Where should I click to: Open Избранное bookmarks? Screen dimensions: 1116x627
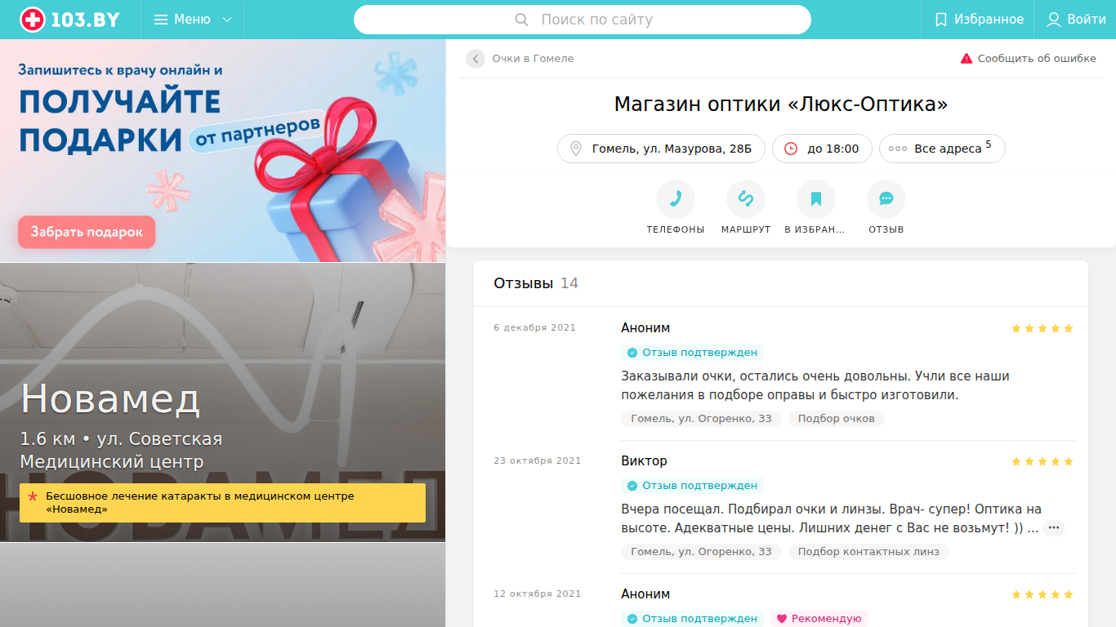979,20
